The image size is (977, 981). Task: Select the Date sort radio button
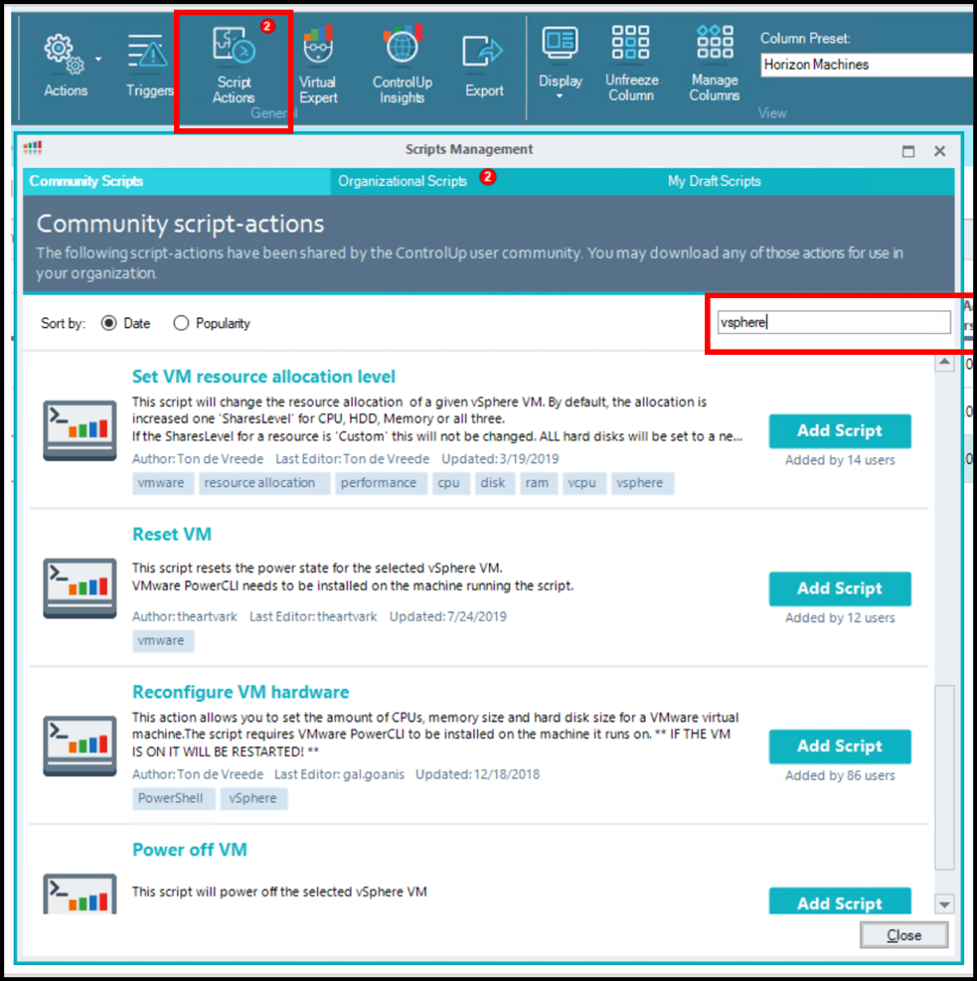pyautogui.click(x=109, y=323)
